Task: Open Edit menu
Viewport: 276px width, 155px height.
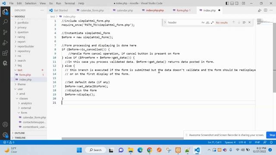Action: coord(19,3)
